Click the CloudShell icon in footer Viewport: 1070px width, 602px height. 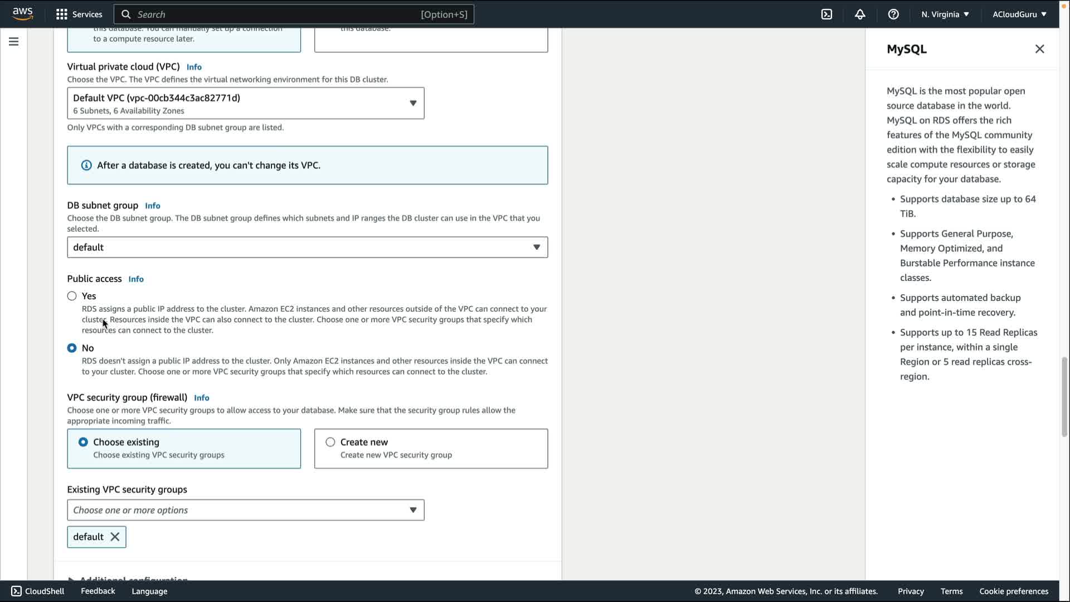pyautogui.click(x=17, y=591)
